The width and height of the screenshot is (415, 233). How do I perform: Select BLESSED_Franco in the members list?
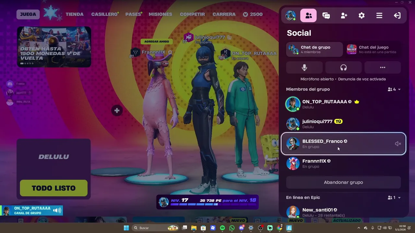pos(343,144)
